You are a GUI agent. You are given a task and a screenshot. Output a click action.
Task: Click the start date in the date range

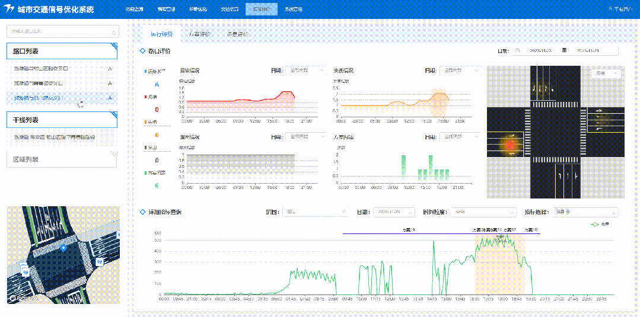tap(540, 51)
